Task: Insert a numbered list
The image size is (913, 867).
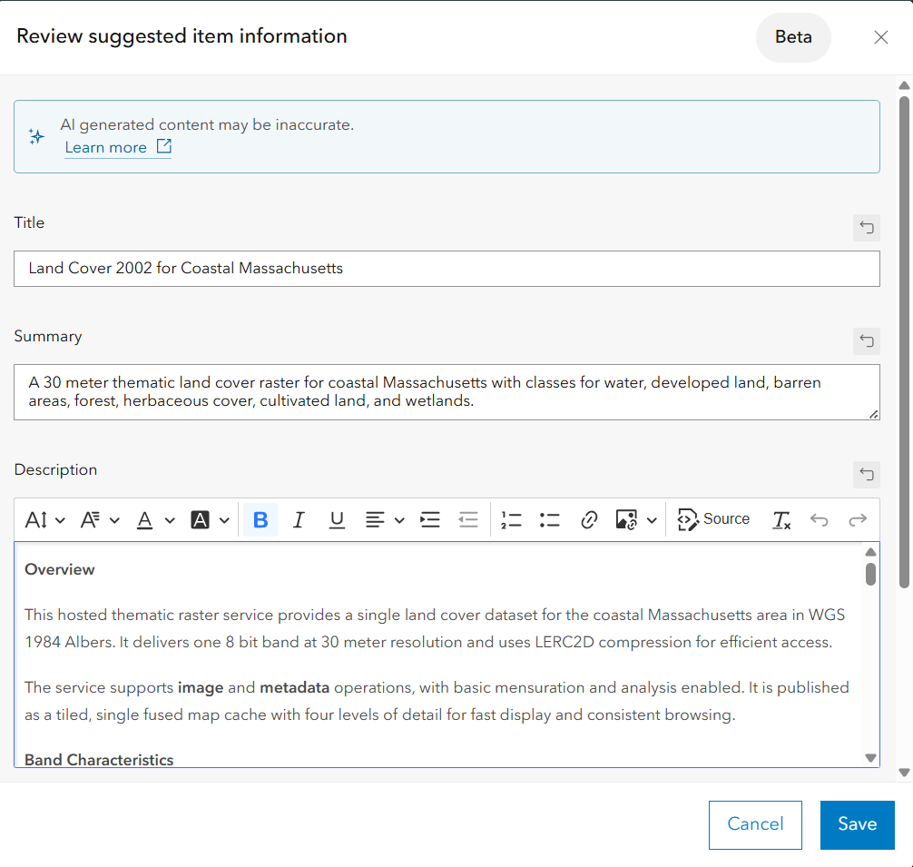Action: click(x=511, y=519)
